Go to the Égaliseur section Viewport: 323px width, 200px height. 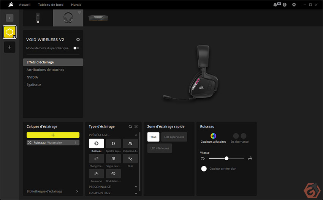click(34, 85)
